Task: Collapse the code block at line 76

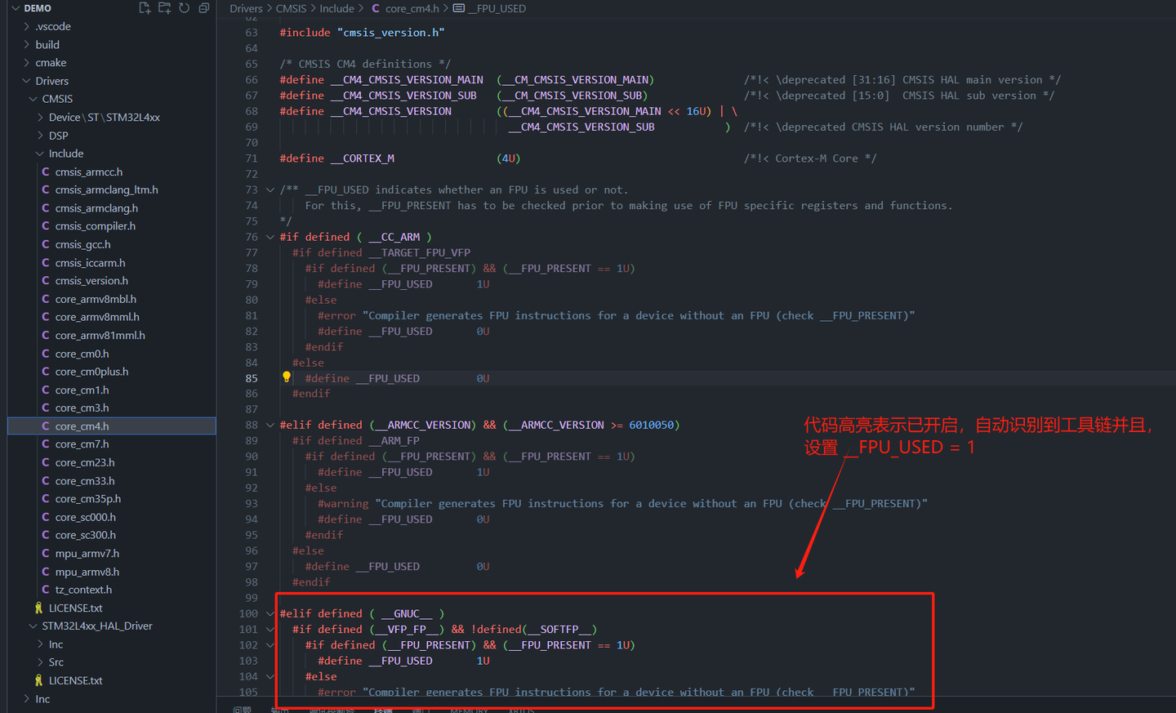Action: (269, 236)
